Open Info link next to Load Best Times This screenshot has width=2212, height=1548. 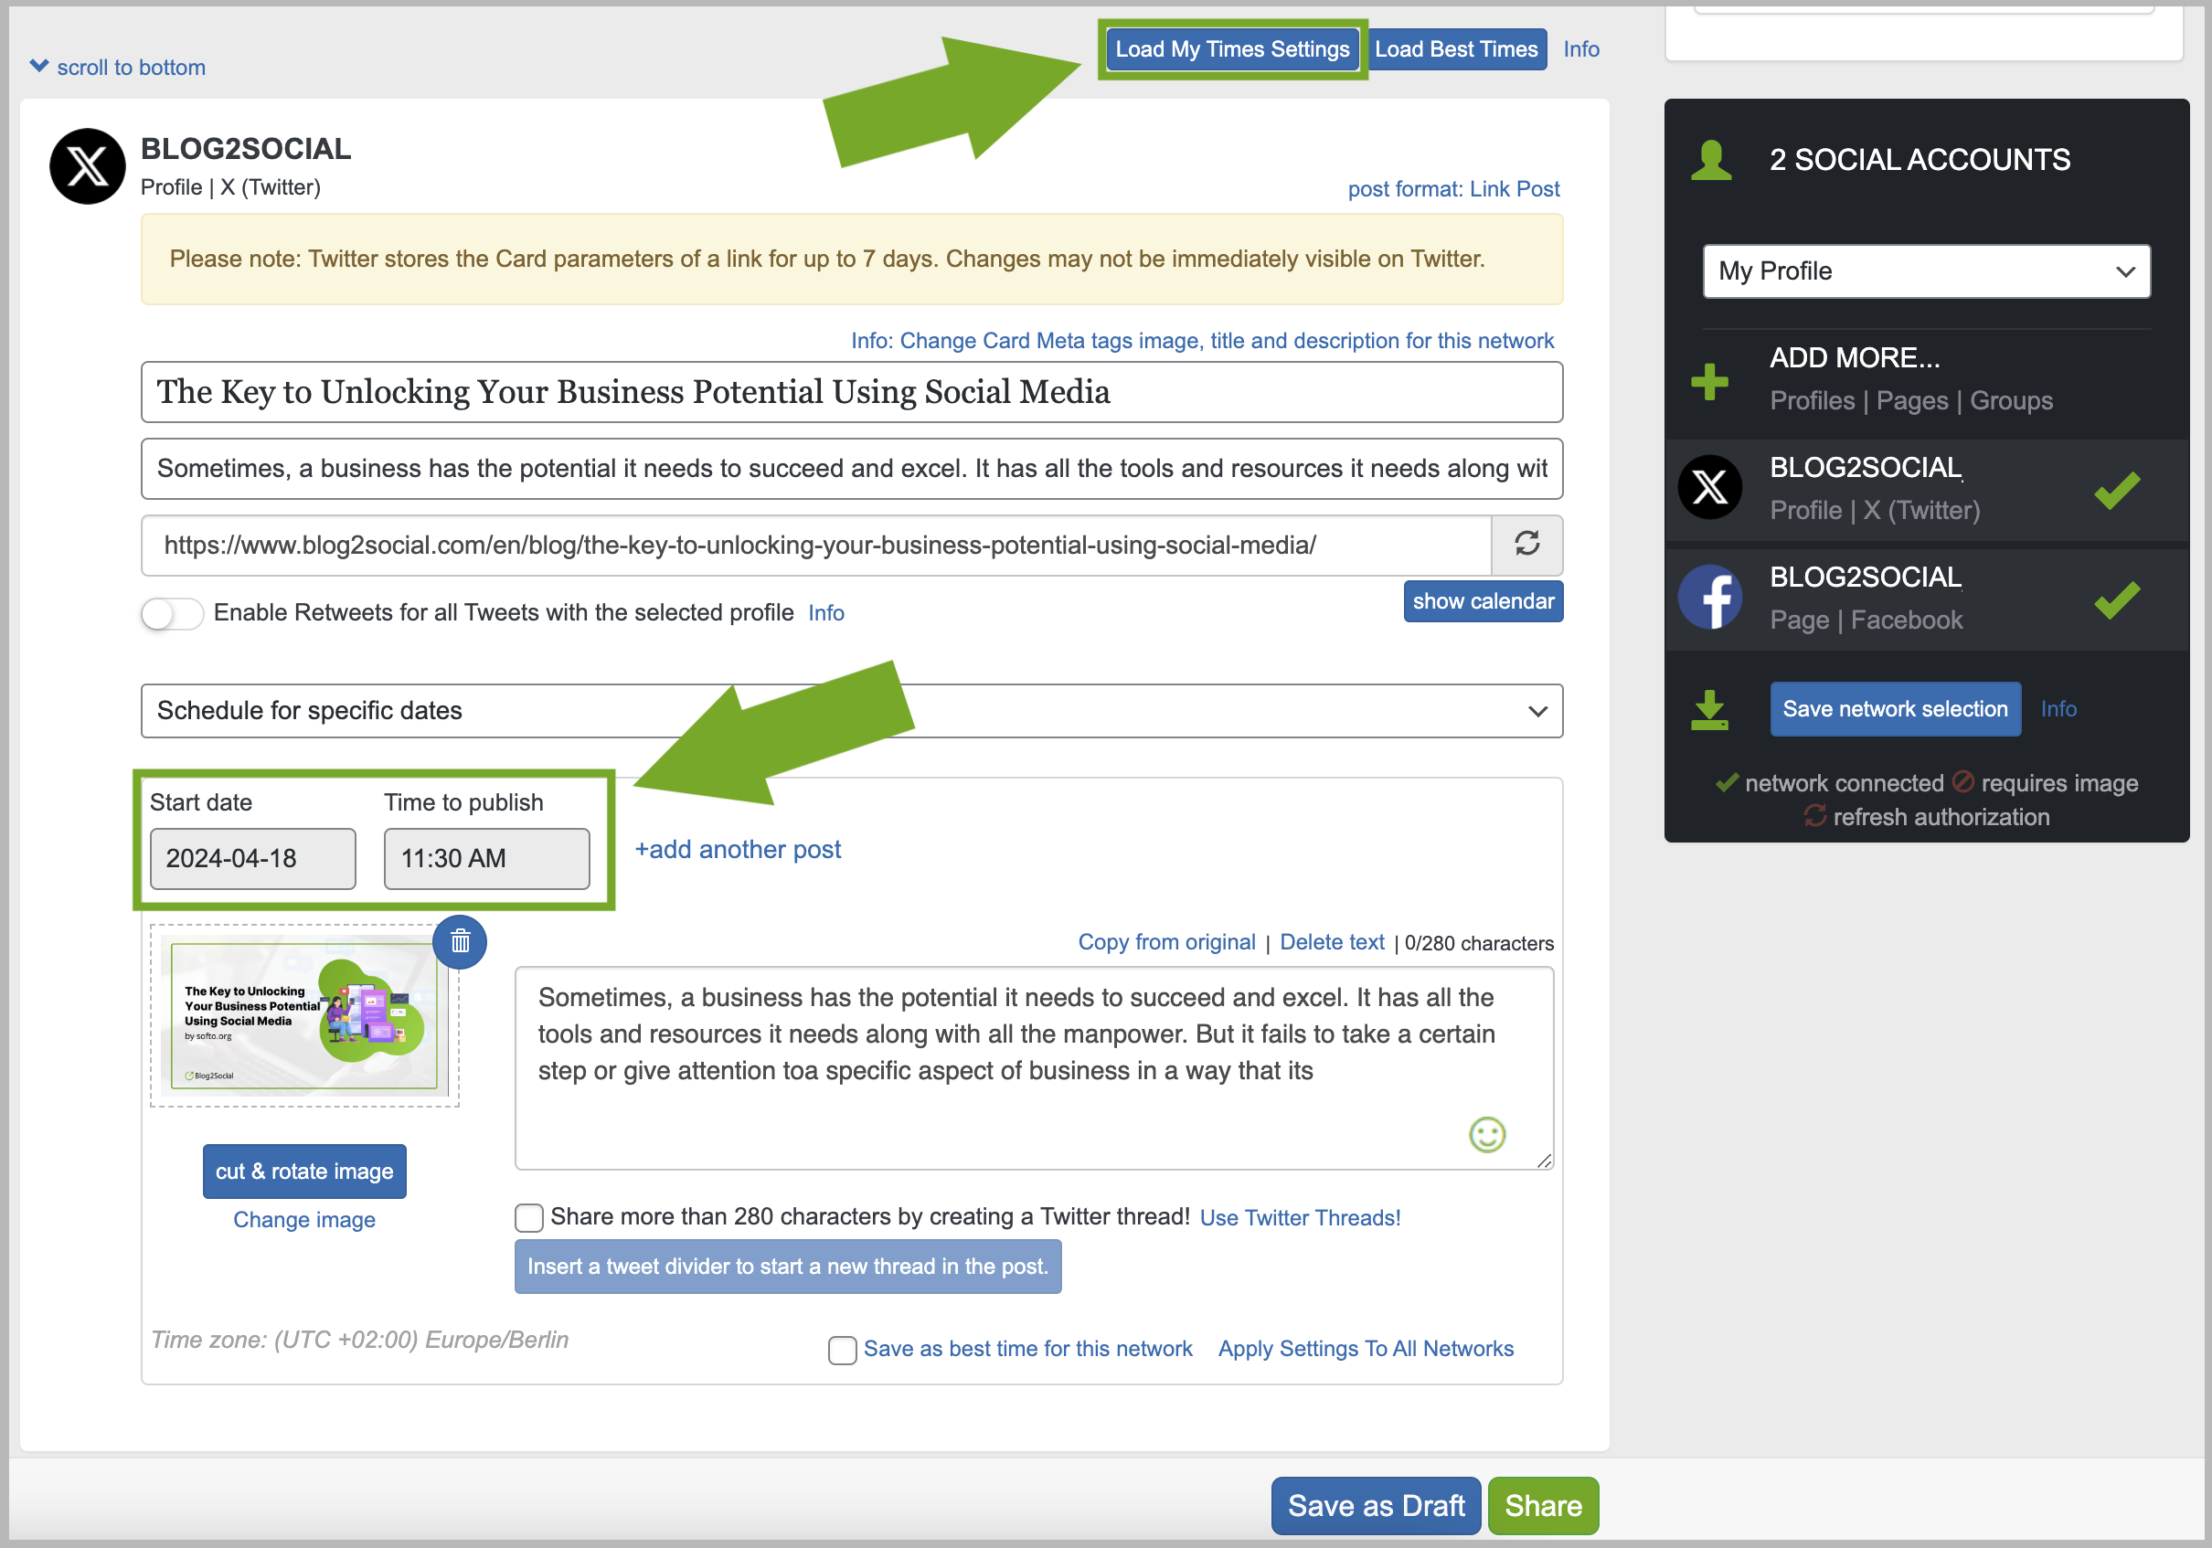click(1581, 49)
